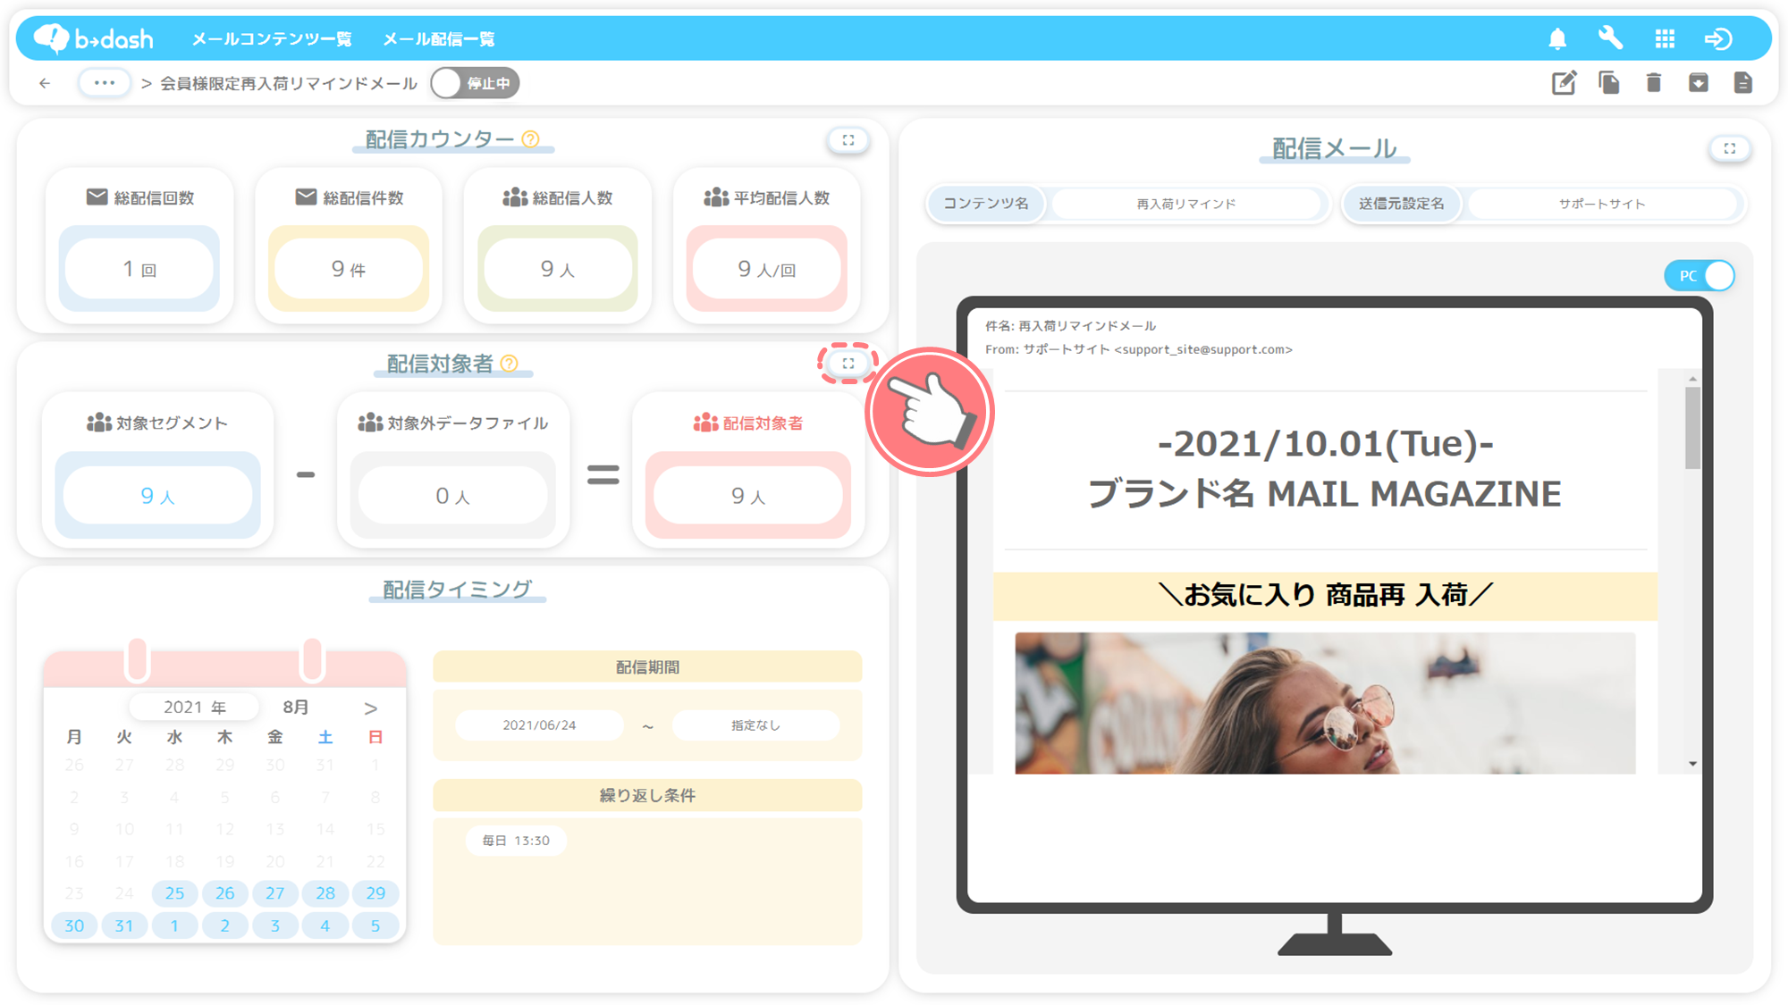Click the preview scrollbar down arrow
This screenshot has height=1005, width=1788.
(1692, 764)
